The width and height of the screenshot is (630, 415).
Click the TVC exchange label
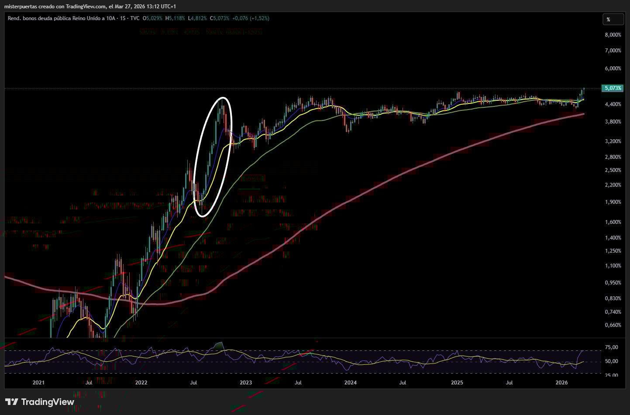coord(135,18)
